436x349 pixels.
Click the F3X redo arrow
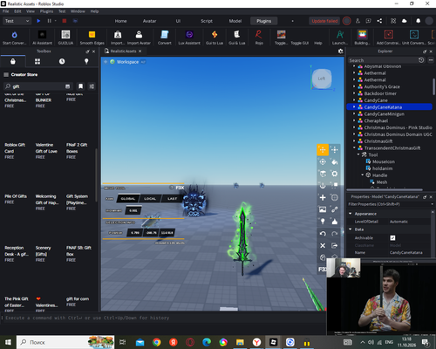[x=335, y=234]
